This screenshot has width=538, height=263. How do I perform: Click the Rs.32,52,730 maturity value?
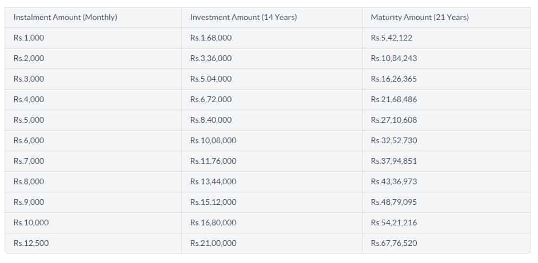pyautogui.click(x=394, y=141)
